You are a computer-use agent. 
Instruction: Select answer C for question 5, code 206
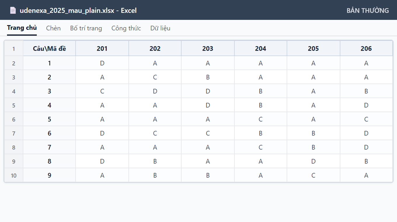coord(366,119)
